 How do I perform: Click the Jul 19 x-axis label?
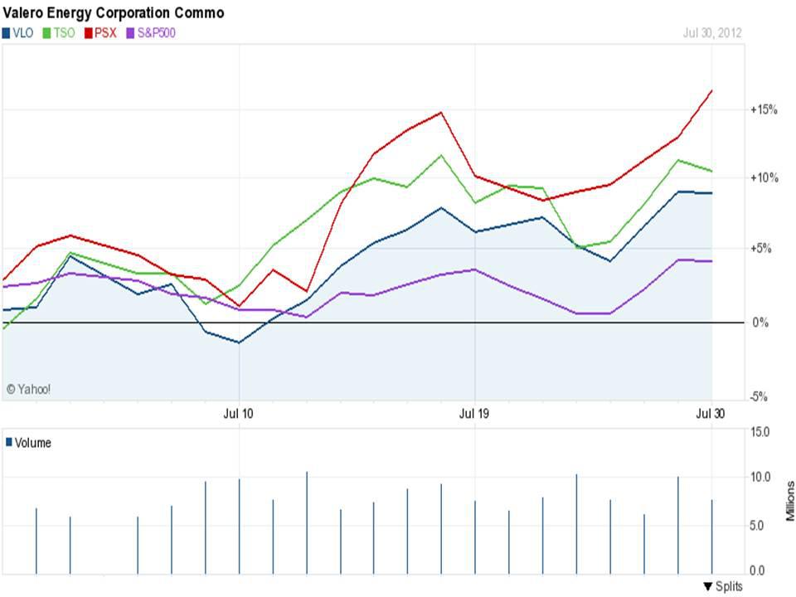[x=474, y=413]
